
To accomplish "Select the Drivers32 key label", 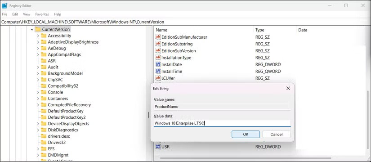I will pyautogui.click(x=57, y=142).
